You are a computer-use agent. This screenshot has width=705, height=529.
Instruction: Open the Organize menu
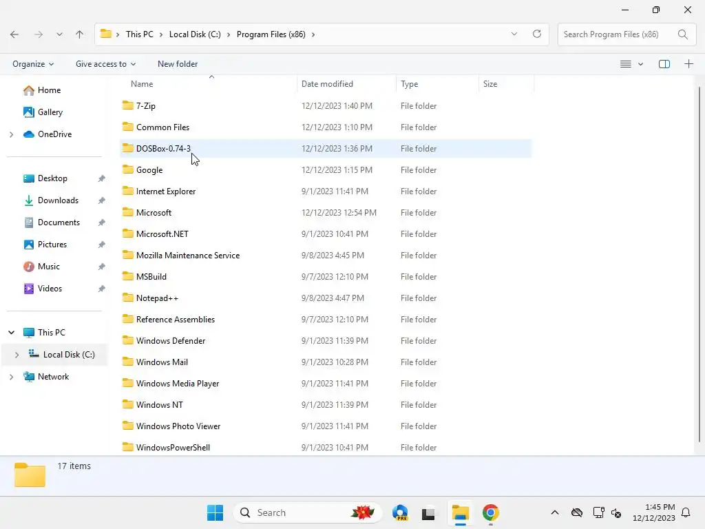(33, 64)
